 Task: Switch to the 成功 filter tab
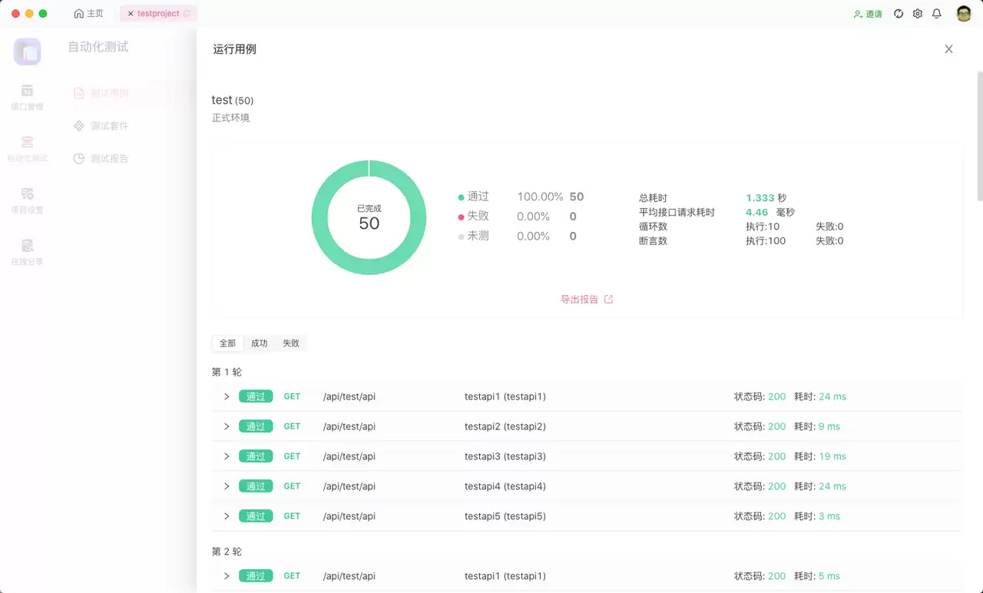260,343
